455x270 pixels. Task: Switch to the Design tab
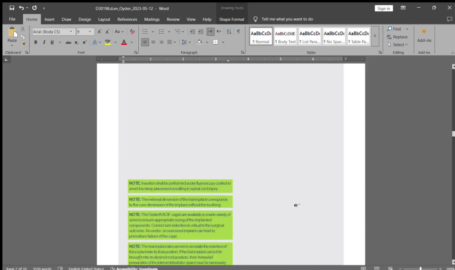click(x=85, y=20)
